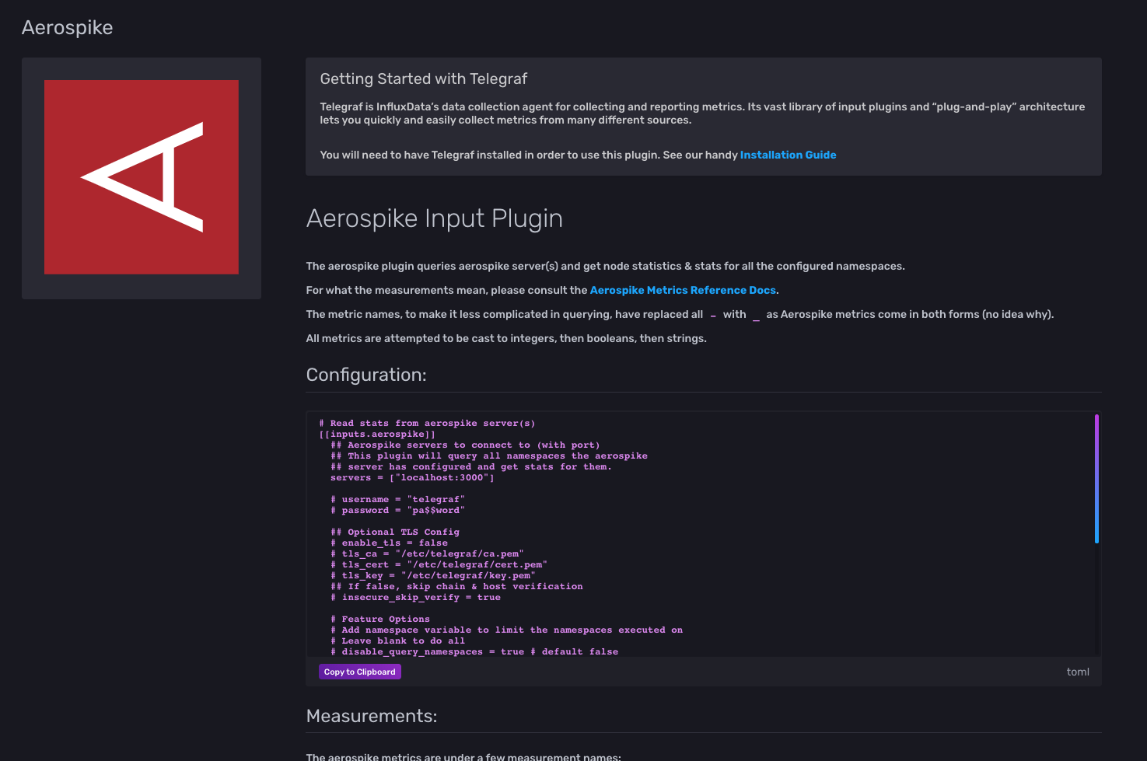The width and height of the screenshot is (1147, 761).
Task: Open the Aerospike Metrics Reference Docs link
Action: coord(683,289)
